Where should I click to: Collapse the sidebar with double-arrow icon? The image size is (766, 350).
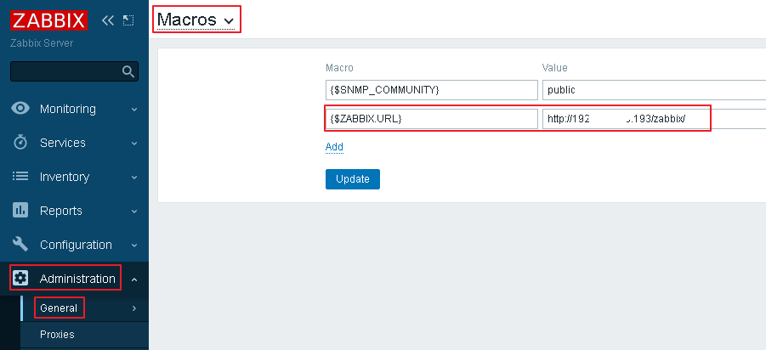pos(107,20)
